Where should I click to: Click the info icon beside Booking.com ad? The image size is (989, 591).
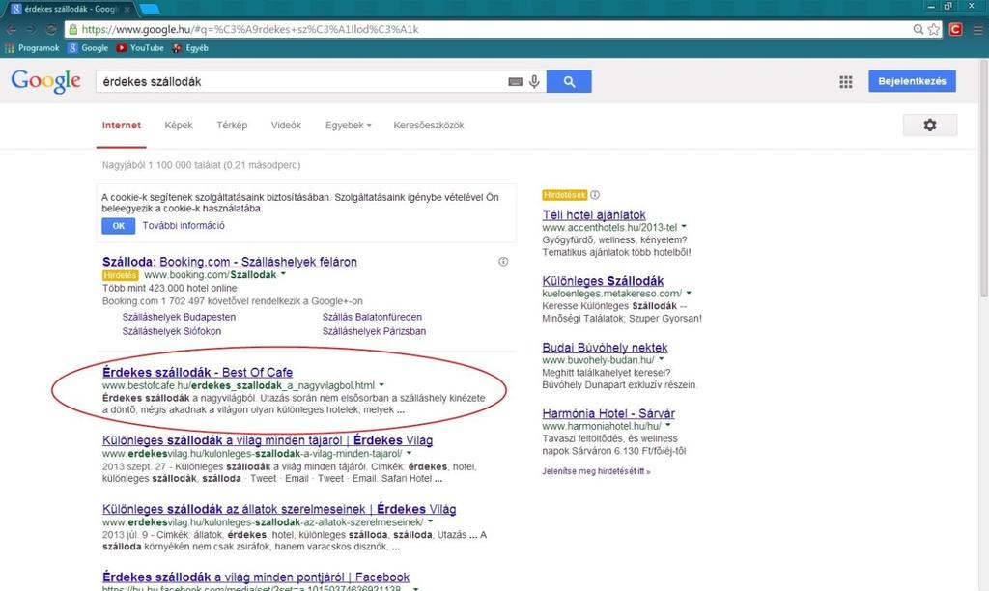pyautogui.click(x=503, y=262)
